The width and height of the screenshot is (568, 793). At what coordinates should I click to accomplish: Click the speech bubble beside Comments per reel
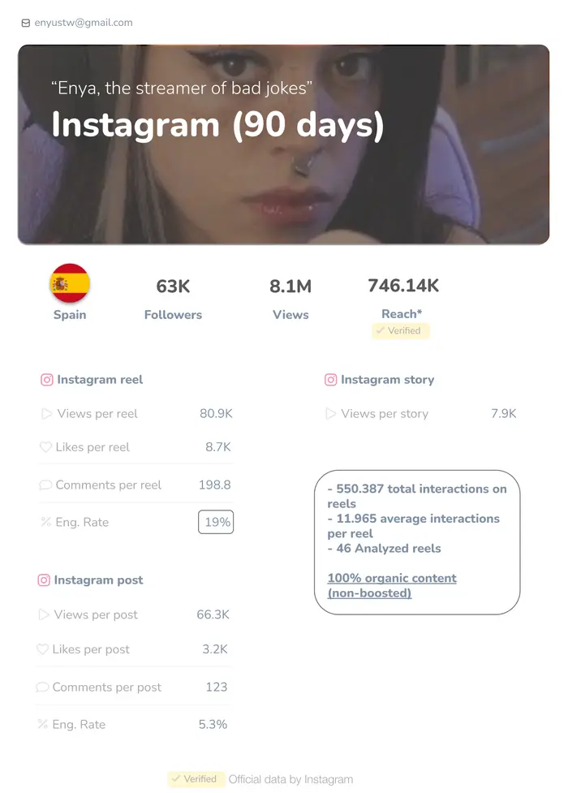point(45,485)
